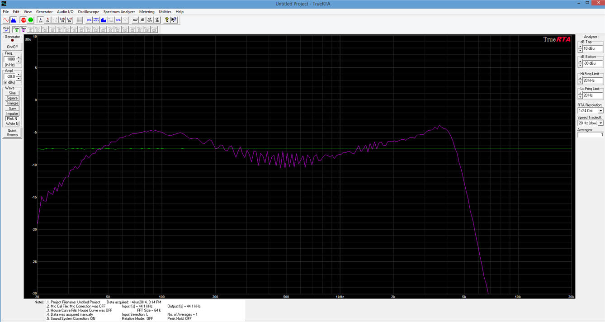Choose the Square waveform
This screenshot has width=605, height=322.
coord(12,98)
